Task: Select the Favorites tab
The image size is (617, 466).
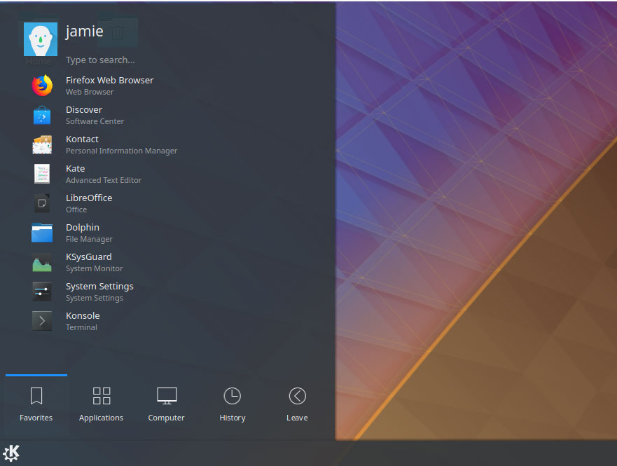Action: coord(36,403)
